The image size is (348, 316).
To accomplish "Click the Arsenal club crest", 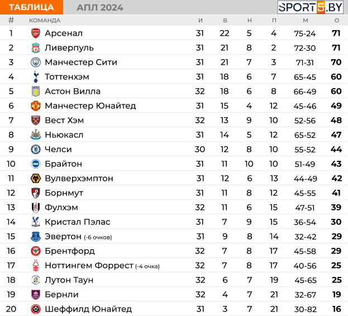I will (x=36, y=33).
